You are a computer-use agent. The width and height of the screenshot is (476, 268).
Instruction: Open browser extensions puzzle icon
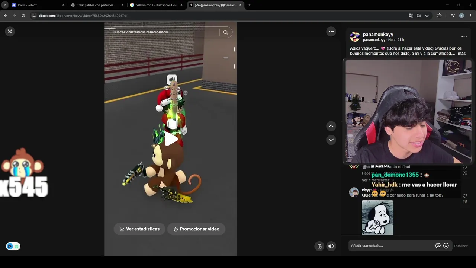(439, 16)
